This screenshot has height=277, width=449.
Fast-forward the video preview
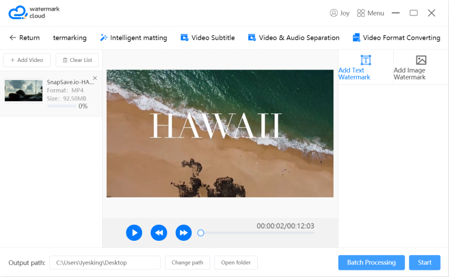click(x=184, y=232)
